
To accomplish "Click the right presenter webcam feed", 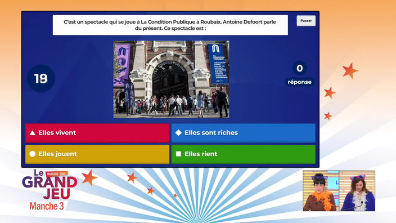I will pyautogui.click(x=357, y=191).
